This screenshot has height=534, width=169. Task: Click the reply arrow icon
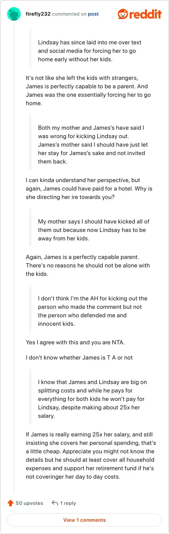coord(55,503)
